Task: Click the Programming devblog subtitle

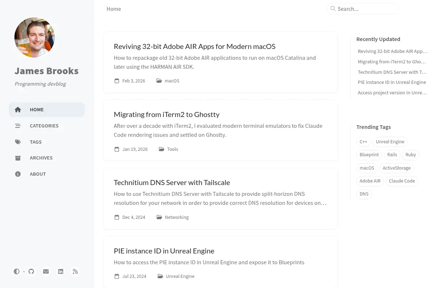Action: pyautogui.click(x=40, y=84)
